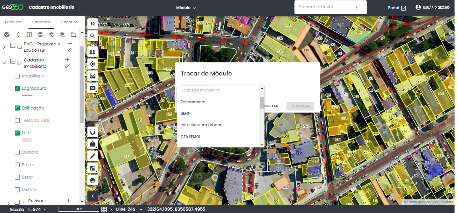
Task: Enable the Testada Lote layer
Action: (17, 120)
